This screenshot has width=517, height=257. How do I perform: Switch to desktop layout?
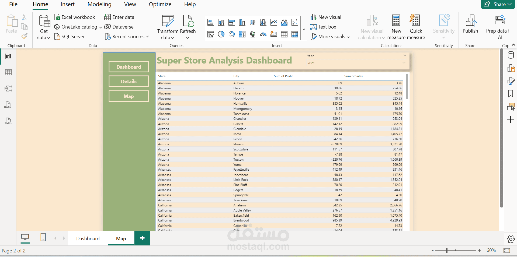click(25, 237)
